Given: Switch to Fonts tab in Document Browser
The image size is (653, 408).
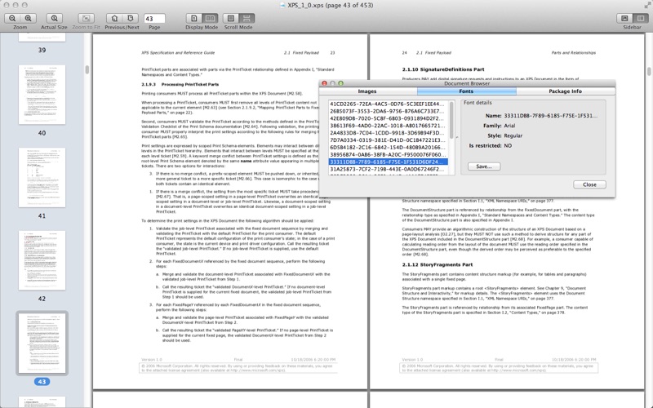Looking at the screenshot, I should (466, 91).
